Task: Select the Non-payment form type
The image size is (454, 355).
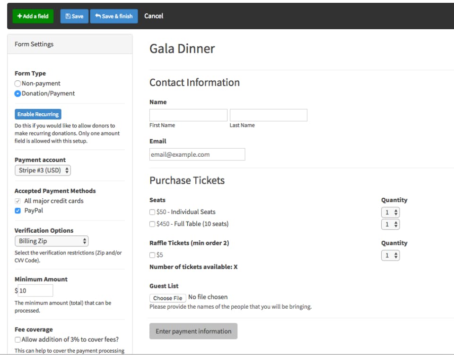Action: pos(18,84)
